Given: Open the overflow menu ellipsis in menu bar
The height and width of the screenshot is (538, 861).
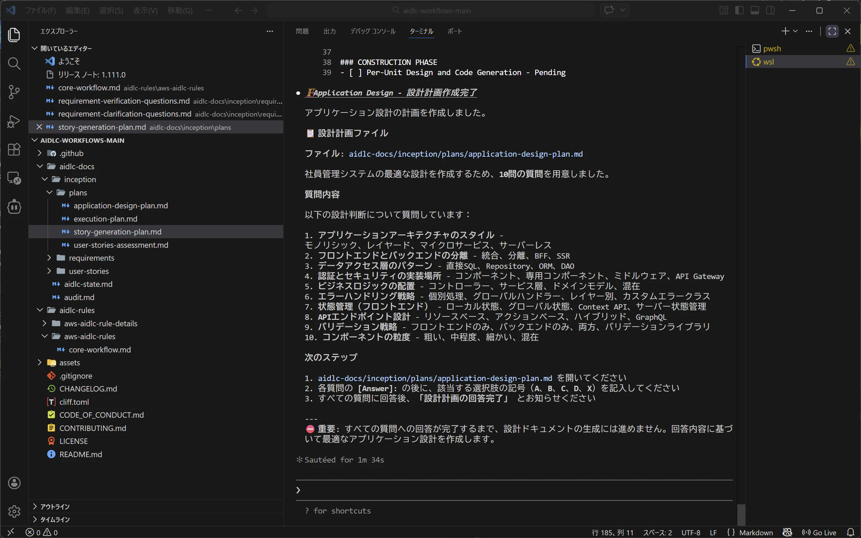Looking at the screenshot, I should 209,11.
